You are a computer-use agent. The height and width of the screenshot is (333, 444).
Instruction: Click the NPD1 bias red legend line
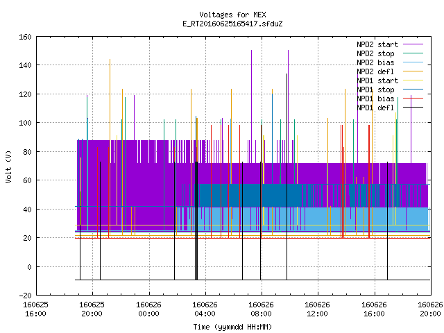coord(413,99)
